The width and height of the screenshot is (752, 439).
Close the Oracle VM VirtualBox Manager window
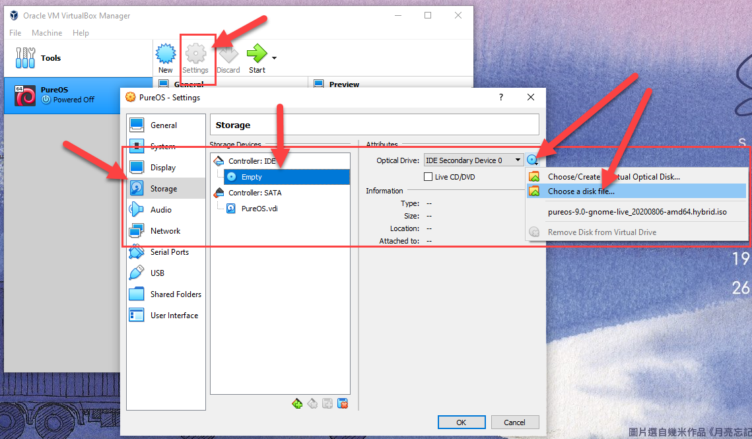(458, 15)
